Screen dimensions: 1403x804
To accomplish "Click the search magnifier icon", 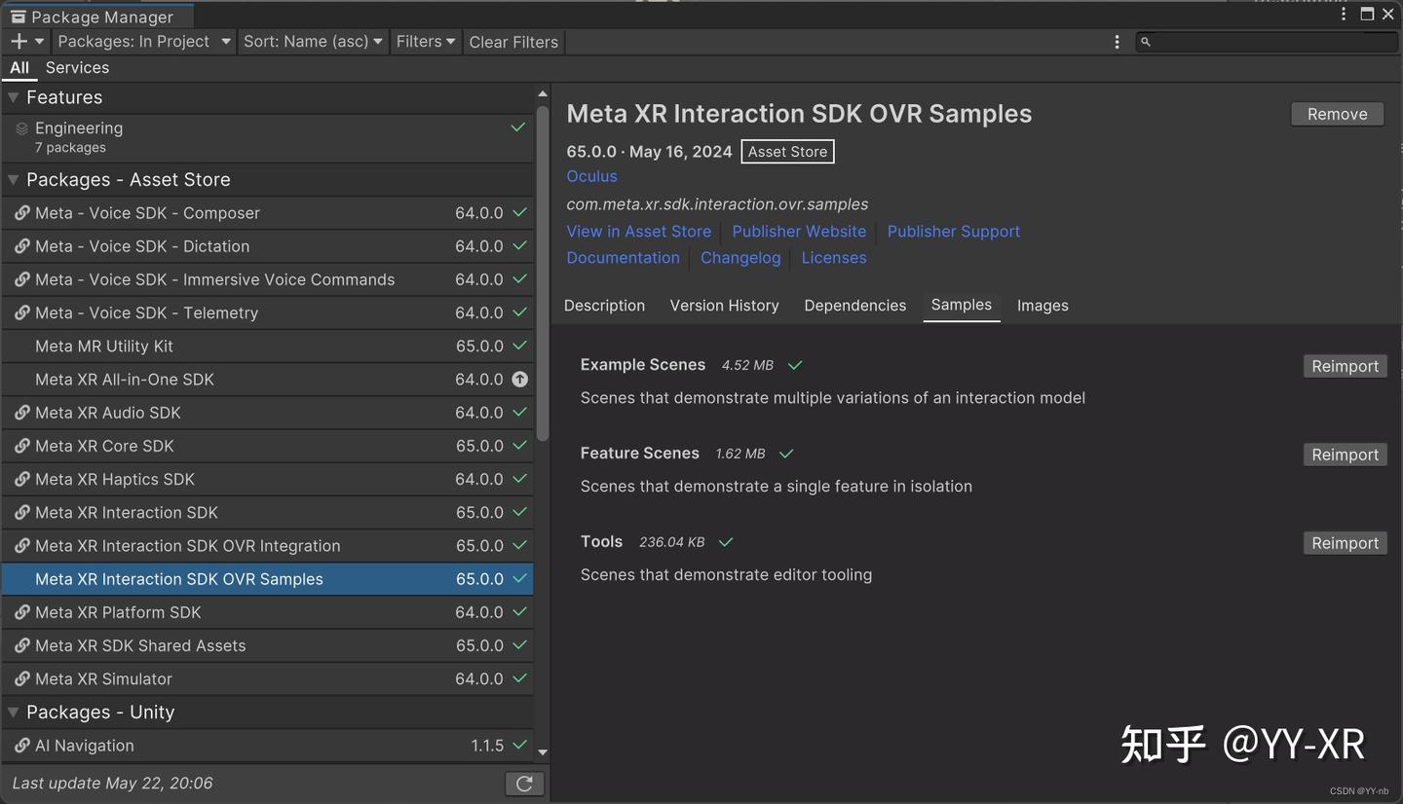I will pos(1146,42).
